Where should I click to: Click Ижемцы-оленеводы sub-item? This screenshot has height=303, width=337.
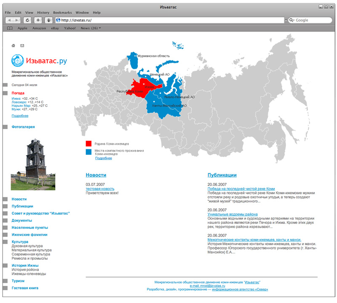pos(29,274)
